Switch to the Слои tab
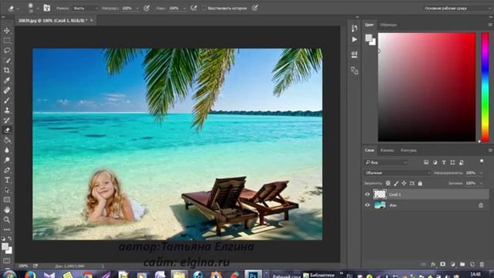494x278 pixels. [x=370, y=151]
